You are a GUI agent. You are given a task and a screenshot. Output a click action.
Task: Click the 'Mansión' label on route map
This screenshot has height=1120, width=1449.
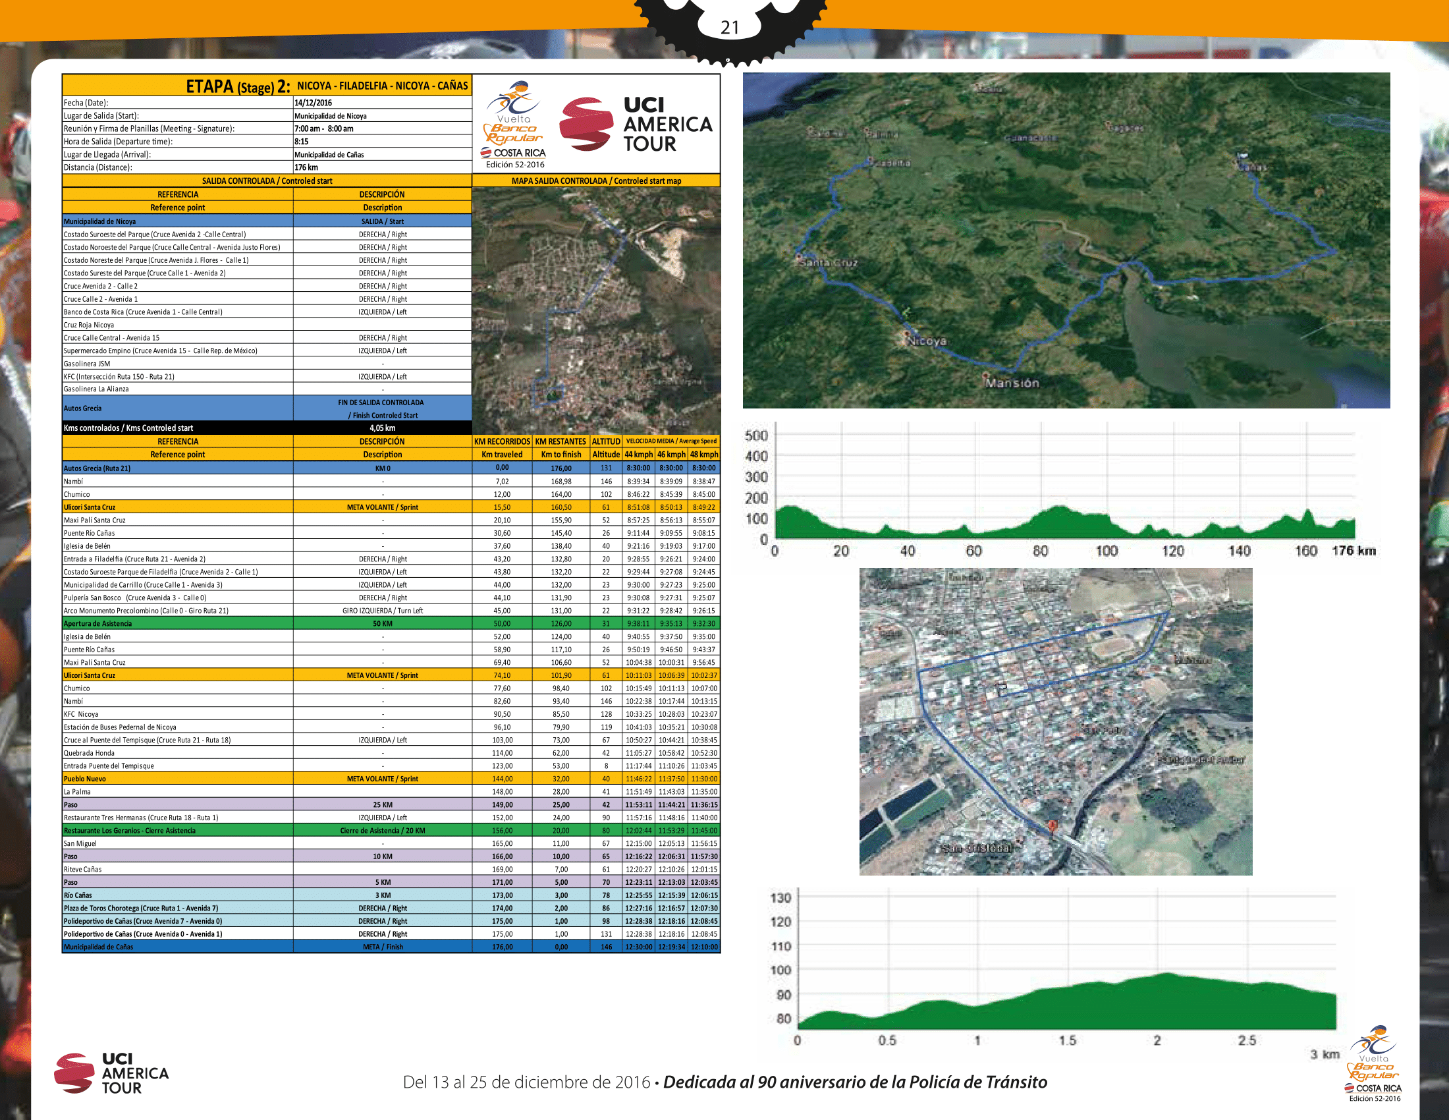(1012, 383)
